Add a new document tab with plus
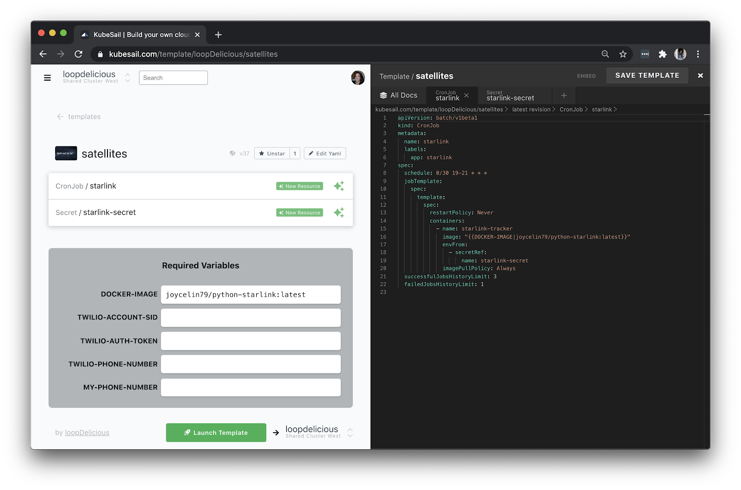741x490 pixels. [x=564, y=95]
